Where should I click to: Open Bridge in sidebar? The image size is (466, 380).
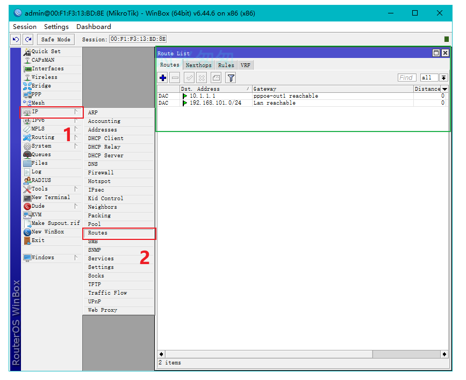[x=52, y=86]
